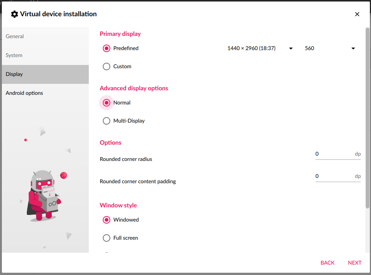
Task: Select the Windowed window style
Action: [107, 220]
